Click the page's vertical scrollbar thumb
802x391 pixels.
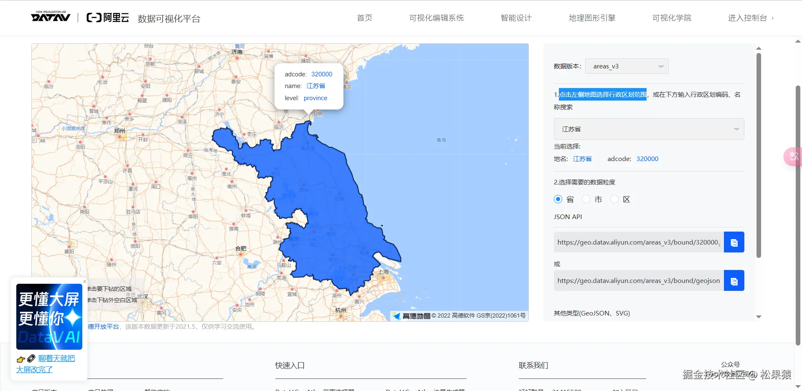pyautogui.click(x=798, y=215)
